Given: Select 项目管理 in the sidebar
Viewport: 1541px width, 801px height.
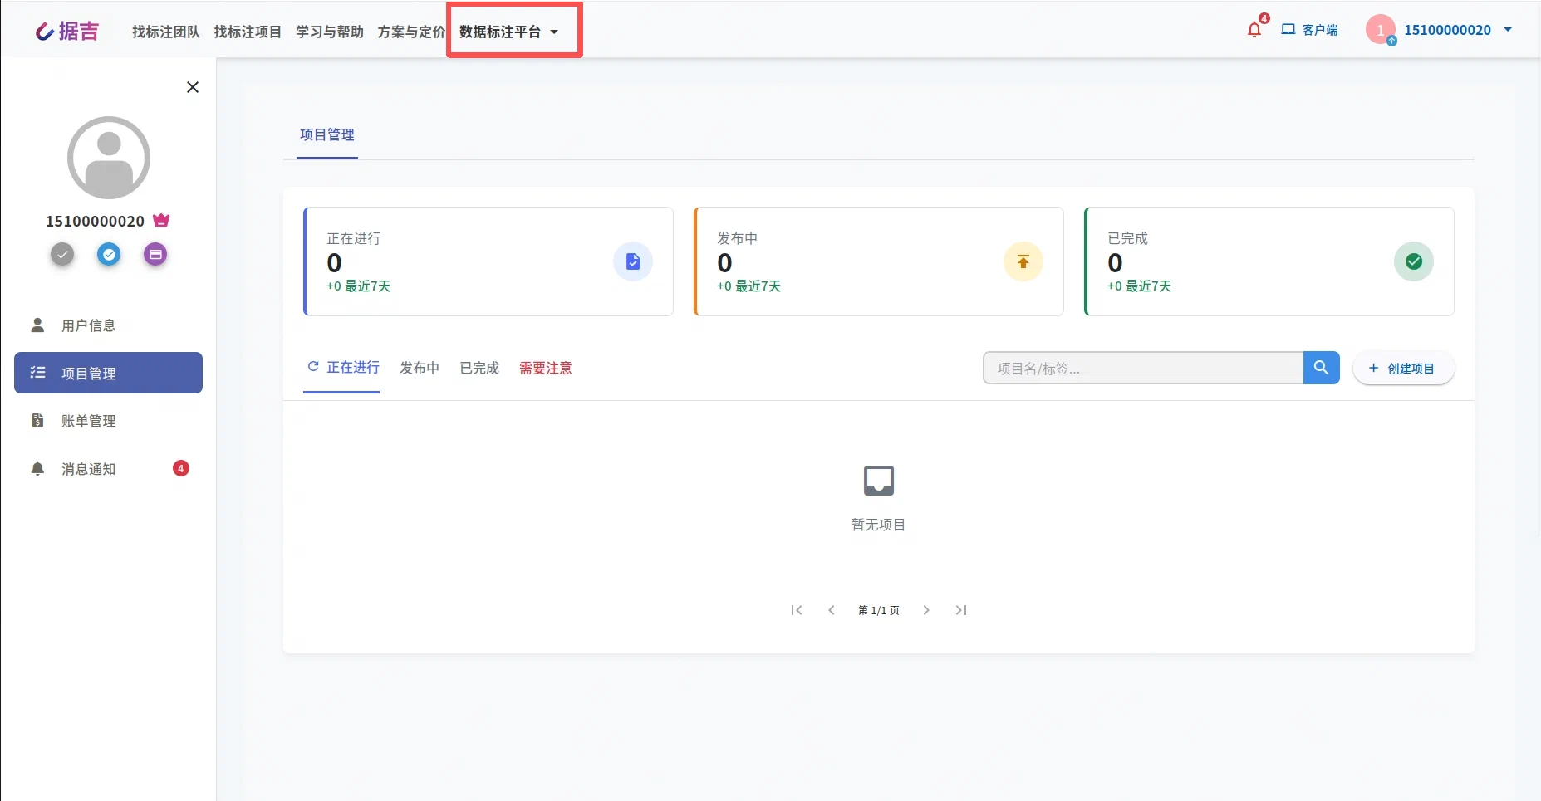Looking at the screenshot, I should 108,373.
